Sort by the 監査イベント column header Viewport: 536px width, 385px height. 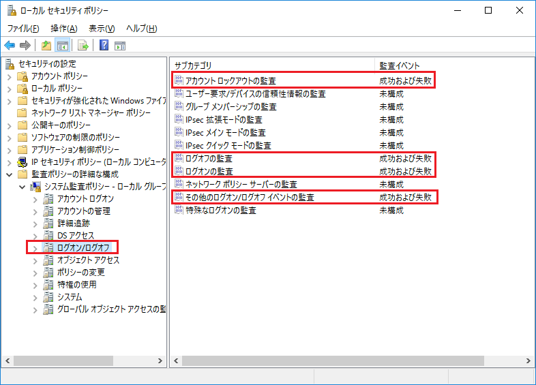click(x=399, y=65)
